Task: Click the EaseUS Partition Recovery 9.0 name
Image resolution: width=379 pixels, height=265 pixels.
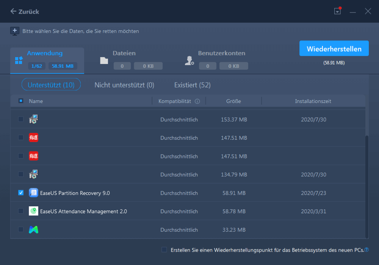Action: 75,193
